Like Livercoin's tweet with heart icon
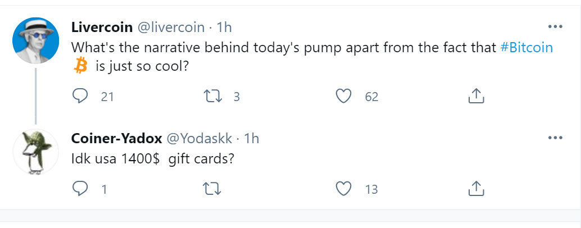This screenshot has height=228, width=581. [x=343, y=96]
